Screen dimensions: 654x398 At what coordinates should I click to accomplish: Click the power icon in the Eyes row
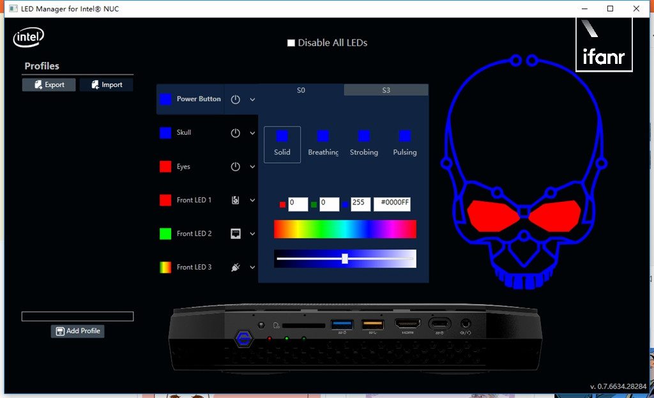click(235, 167)
